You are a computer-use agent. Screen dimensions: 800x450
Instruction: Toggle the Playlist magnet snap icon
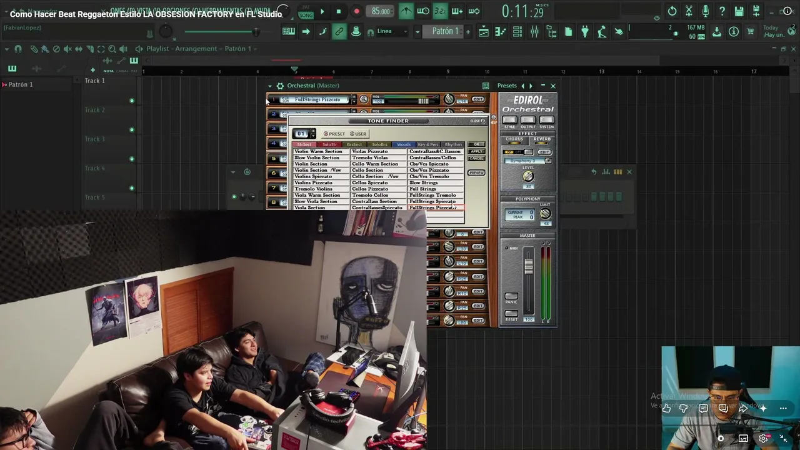point(18,49)
